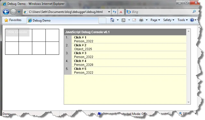
Task: Click the console scrollbar up arrow
Action: point(188,31)
